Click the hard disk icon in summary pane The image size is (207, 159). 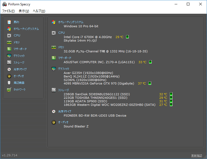pos(54,90)
